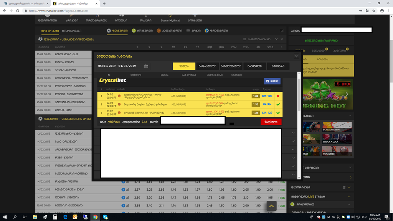
Task: Select the 2.57 odds cell
Action: pyautogui.click(x=137, y=190)
